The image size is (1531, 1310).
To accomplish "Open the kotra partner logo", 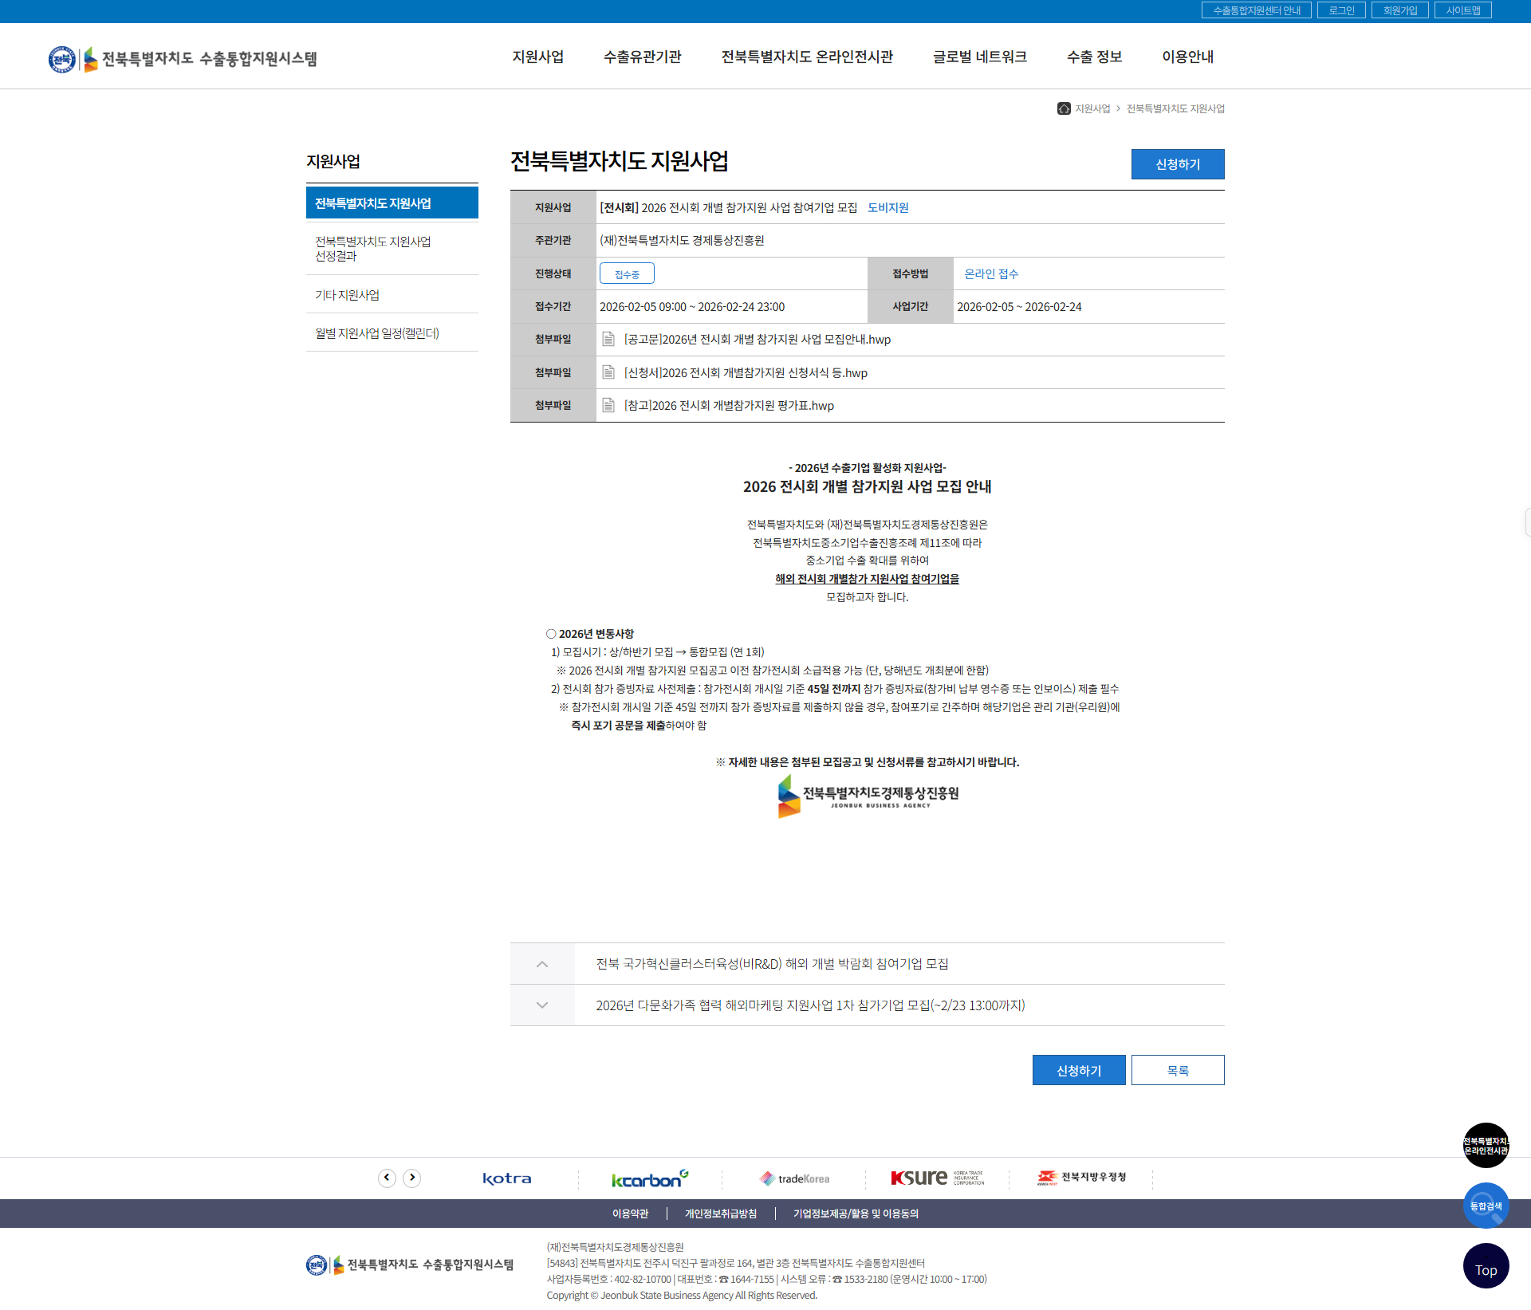I will tap(507, 1178).
